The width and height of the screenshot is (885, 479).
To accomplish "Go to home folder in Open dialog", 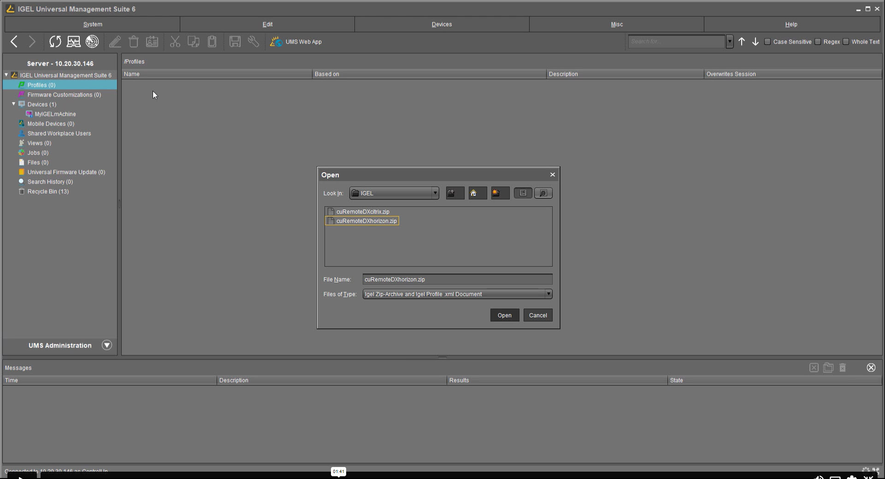I will point(478,193).
